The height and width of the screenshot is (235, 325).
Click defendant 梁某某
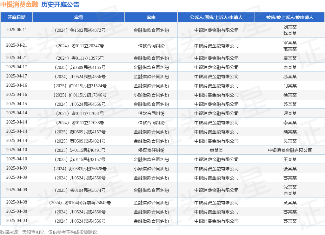coord(290,43)
